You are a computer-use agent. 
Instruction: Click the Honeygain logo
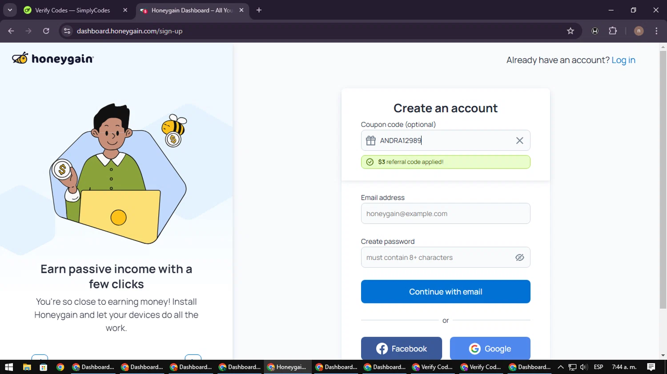(x=53, y=59)
